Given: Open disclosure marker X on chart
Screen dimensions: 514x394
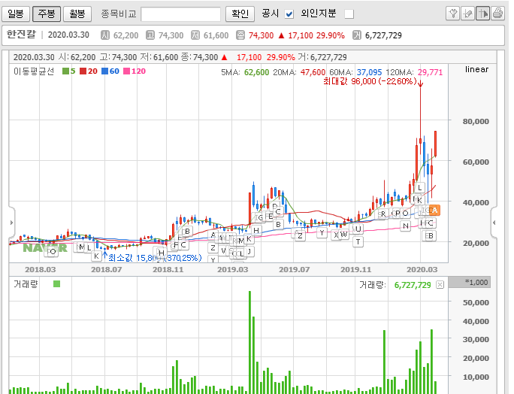Looking at the screenshot, I should coord(336,235).
